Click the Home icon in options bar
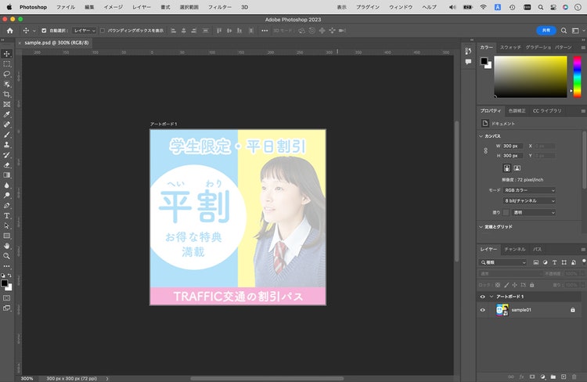The height and width of the screenshot is (382, 587). pyautogui.click(x=9, y=31)
